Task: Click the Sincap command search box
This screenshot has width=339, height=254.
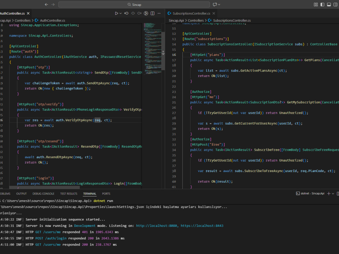Action: pos(134,4)
